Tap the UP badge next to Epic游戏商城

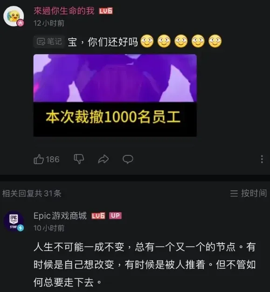coord(115,216)
